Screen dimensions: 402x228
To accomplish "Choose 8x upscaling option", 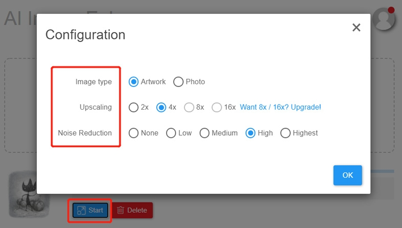I will pos(189,107).
